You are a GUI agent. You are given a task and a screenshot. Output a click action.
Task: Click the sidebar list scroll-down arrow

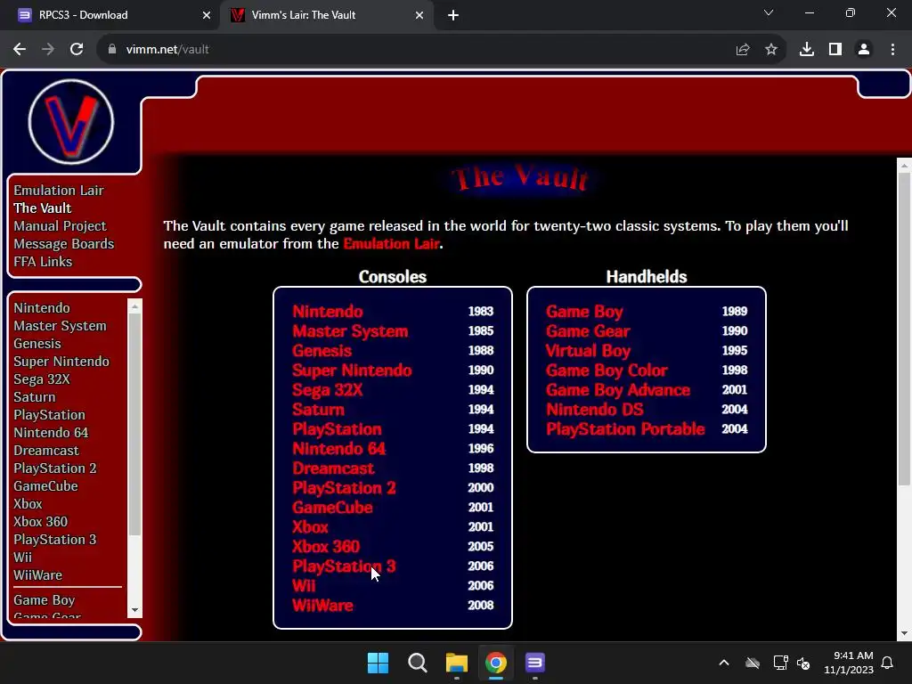click(x=135, y=610)
